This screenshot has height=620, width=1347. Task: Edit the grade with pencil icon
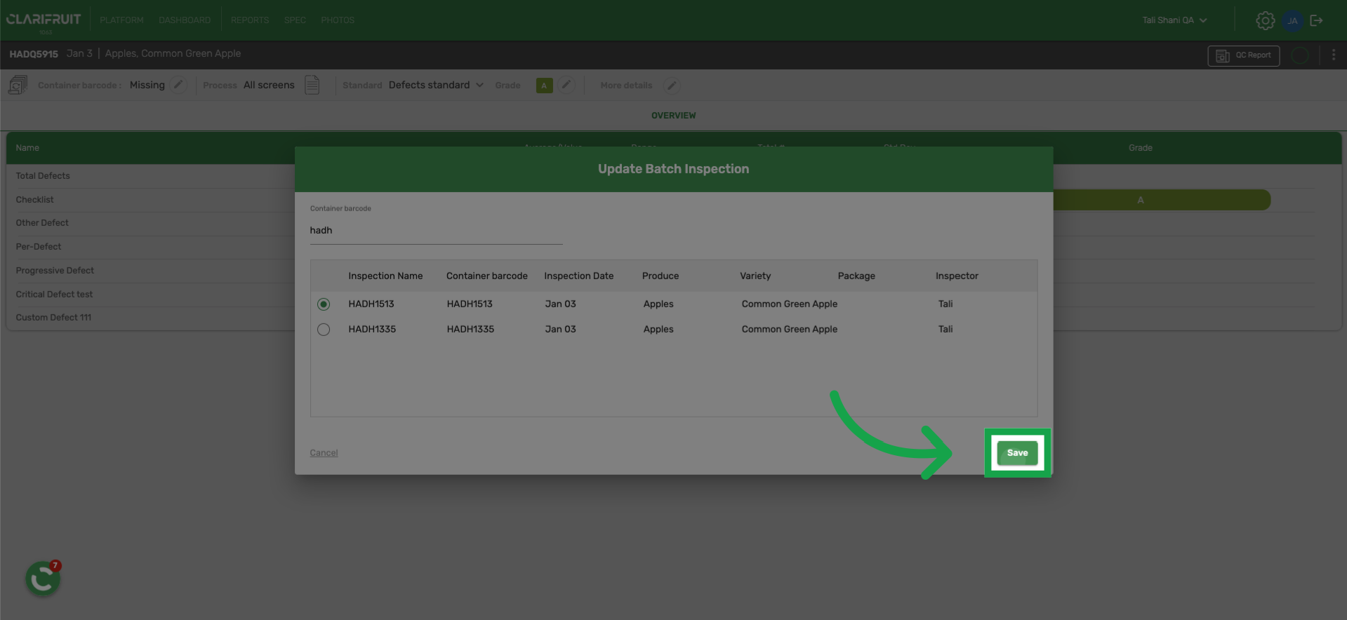566,85
